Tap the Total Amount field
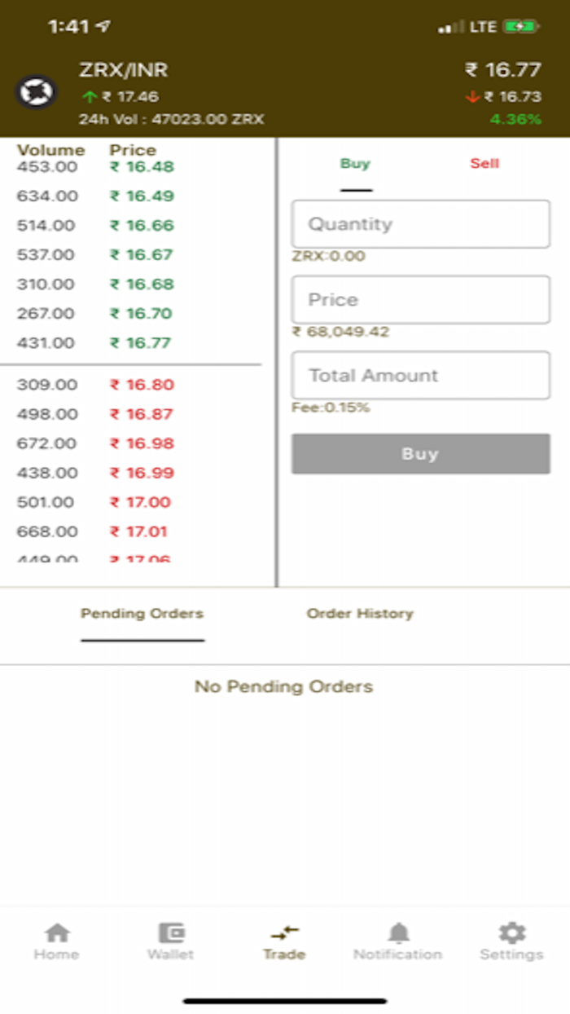The height and width of the screenshot is (1014, 570). 420,375
